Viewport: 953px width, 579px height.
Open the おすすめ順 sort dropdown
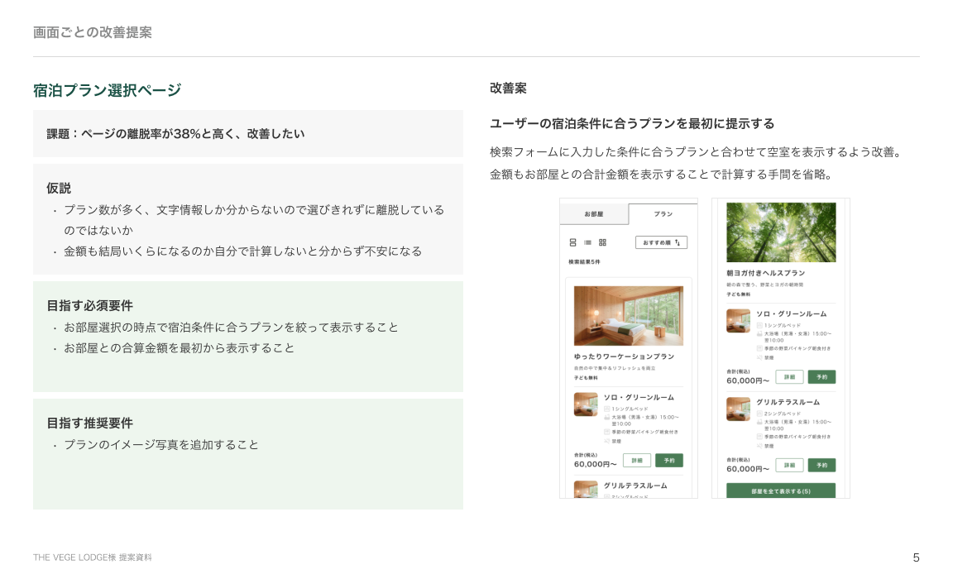(661, 242)
